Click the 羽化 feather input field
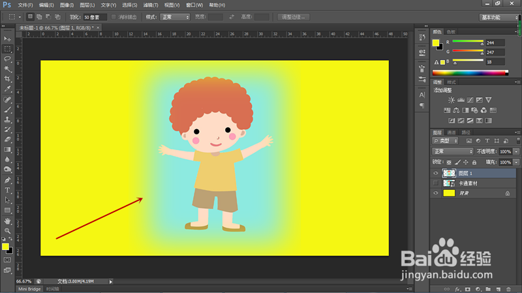The height and width of the screenshot is (293, 522). click(x=95, y=18)
